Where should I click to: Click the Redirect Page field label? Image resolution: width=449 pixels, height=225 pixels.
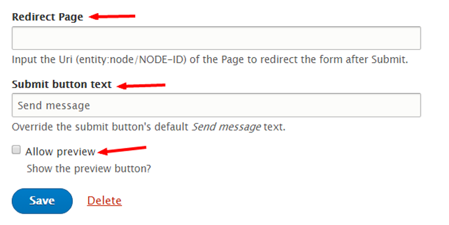pyautogui.click(x=48, y=17)
